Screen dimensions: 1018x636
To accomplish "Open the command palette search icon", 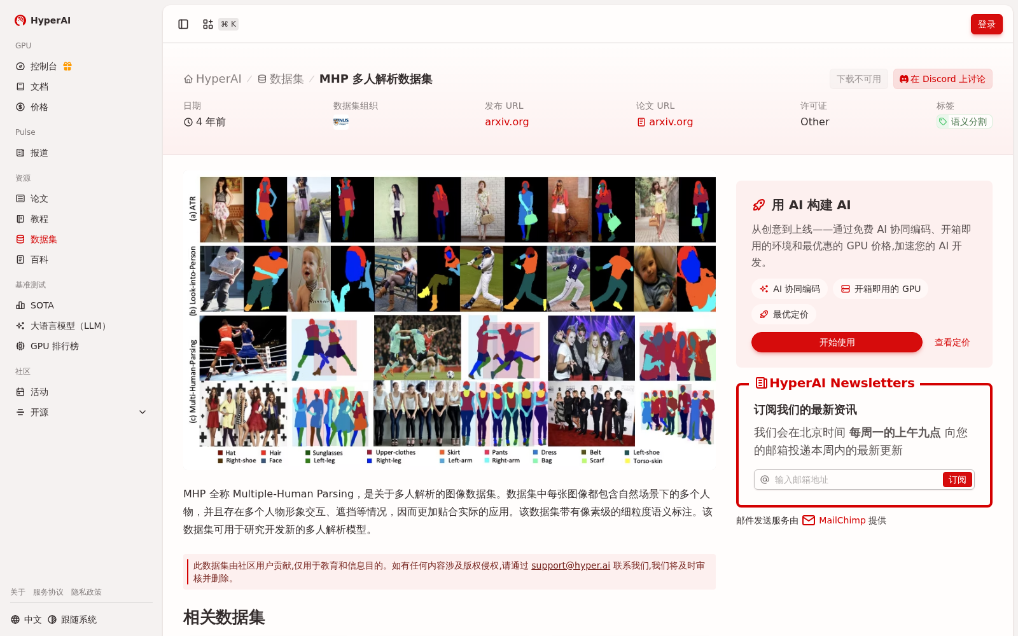I will 208,24.
